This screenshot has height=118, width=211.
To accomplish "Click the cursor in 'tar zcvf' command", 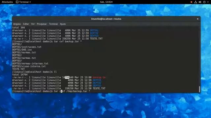I will [62, 91].
